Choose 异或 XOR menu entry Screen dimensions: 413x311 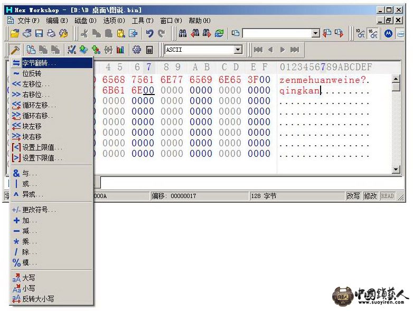tap(52, 194)
